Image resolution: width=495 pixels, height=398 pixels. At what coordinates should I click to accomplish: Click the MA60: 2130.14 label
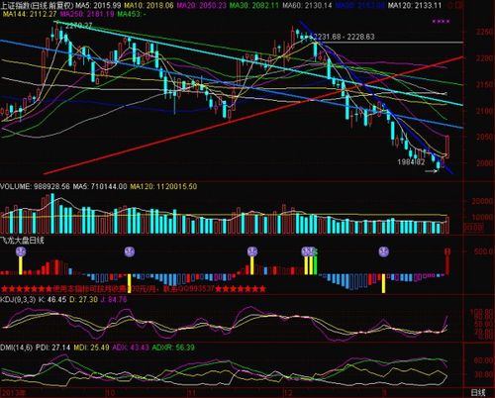point(307,6)
